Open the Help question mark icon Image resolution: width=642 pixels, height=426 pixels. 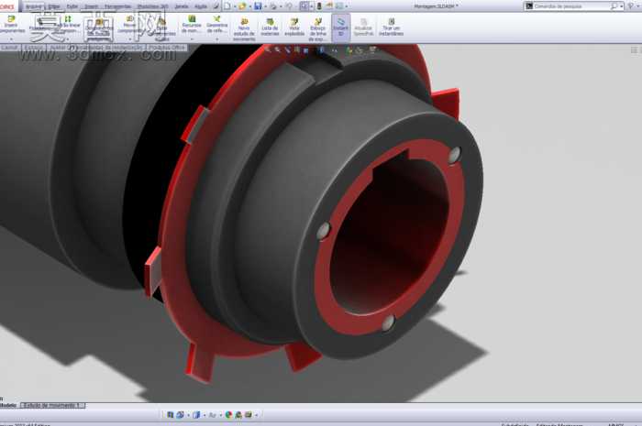[631, 6]
